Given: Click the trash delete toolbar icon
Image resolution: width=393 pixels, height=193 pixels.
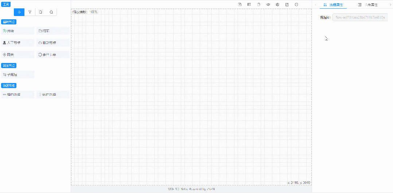Looking at the screenshot, I should tap(259, 4).
